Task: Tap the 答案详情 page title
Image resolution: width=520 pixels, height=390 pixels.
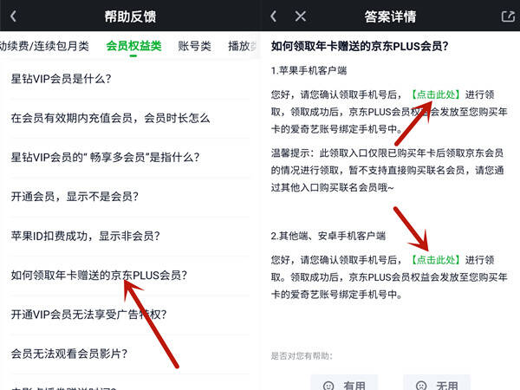Action: coord(390,16)
